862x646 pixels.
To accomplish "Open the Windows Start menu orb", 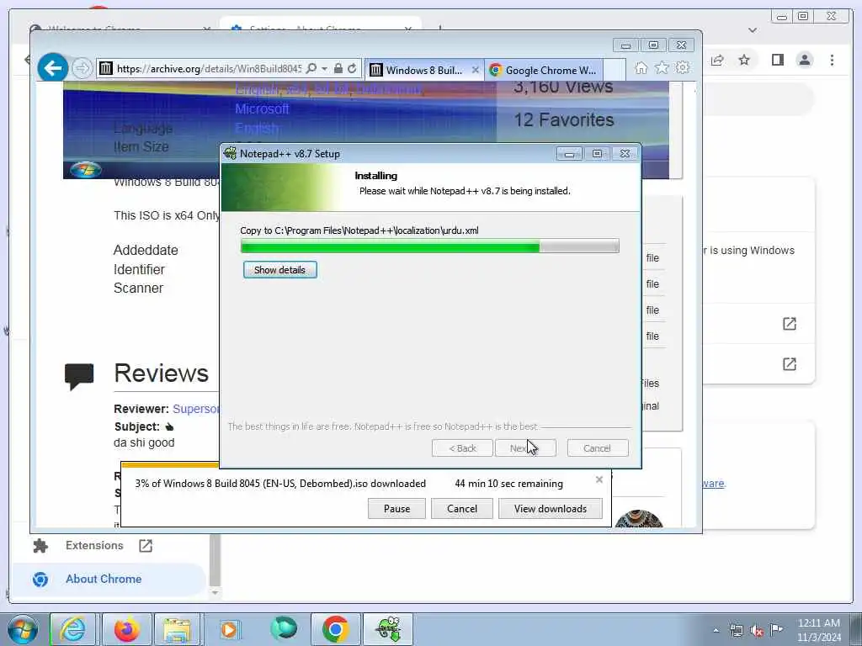I will (23, 629).
